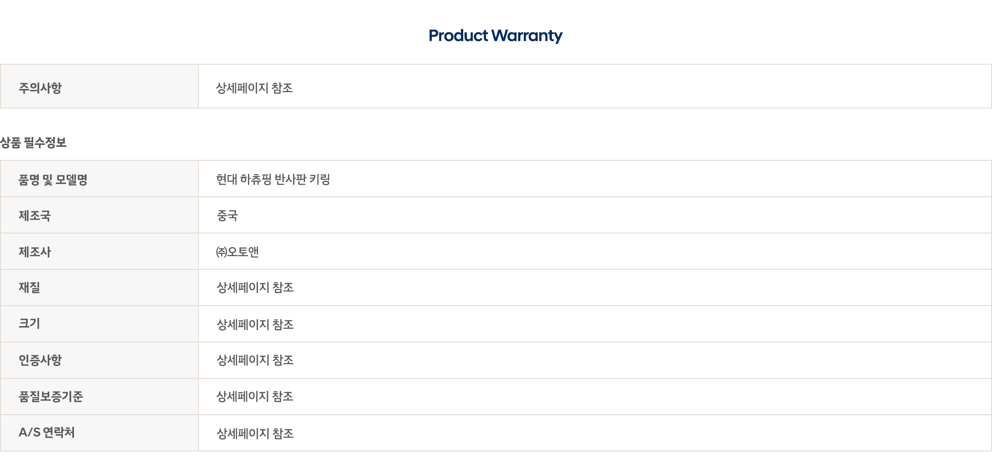992x463 pixels.
Task: Select the 인증사항 label cell
Action: 99,361
